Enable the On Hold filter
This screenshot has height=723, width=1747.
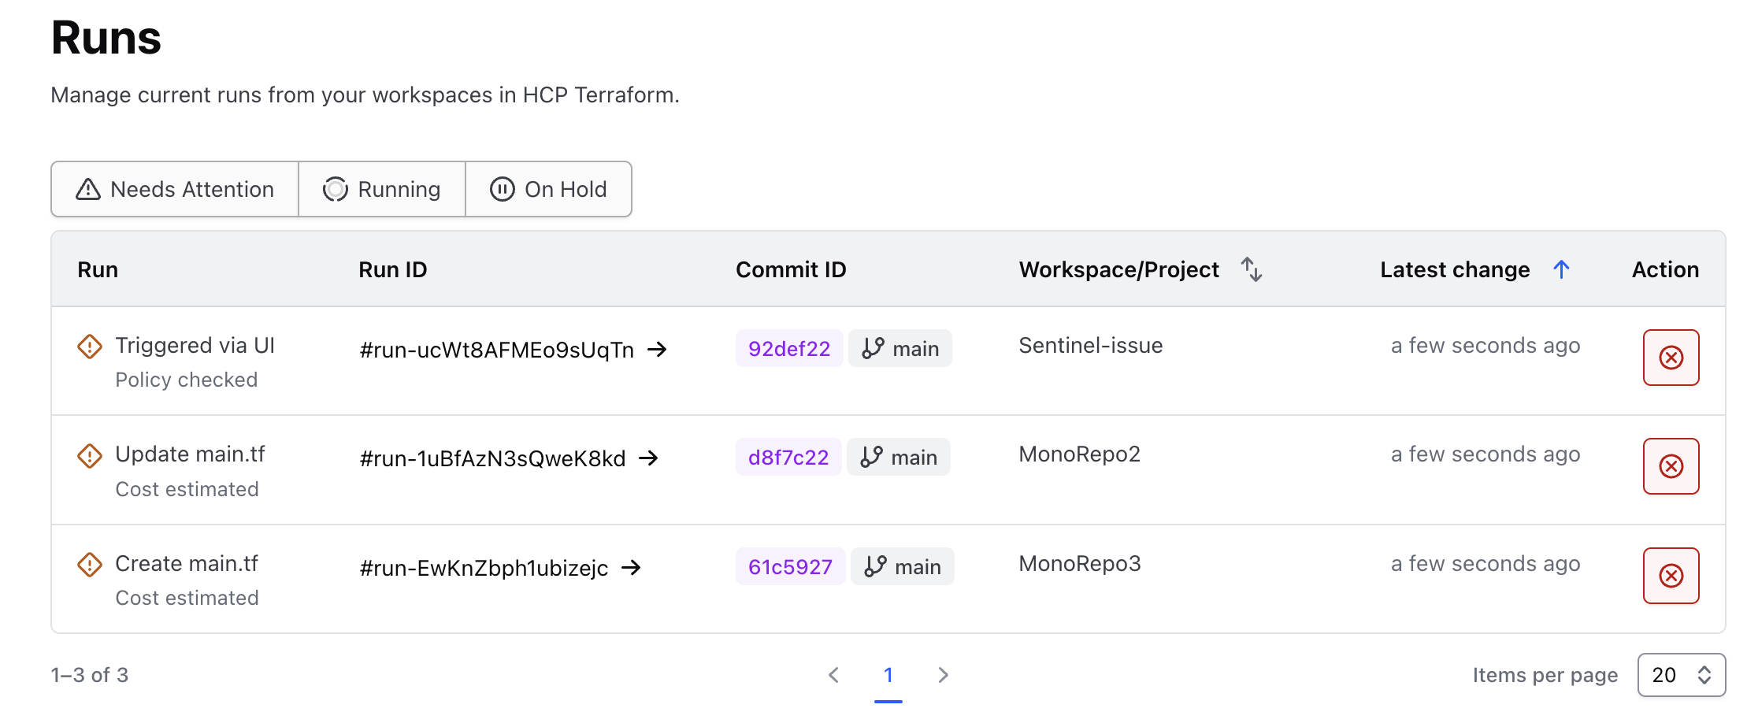548,189
